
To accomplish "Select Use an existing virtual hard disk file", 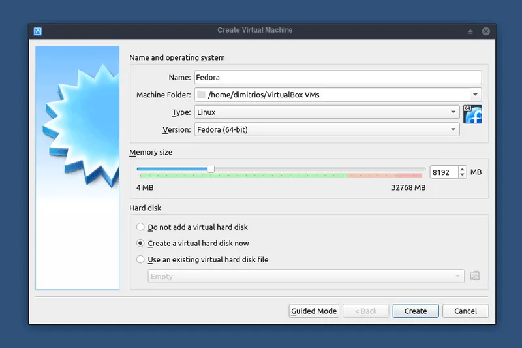I will tap(140, 260).
